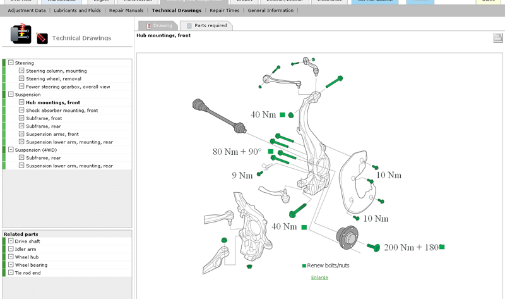The image size is (505, 299).
Task: Open Subframe, rear under Suspension
Action: 44,126
